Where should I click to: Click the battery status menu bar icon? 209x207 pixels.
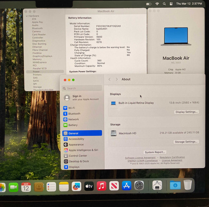coord(149,4)
